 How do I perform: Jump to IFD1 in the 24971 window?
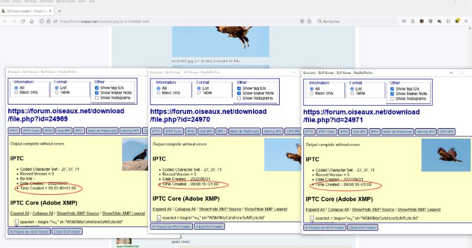[375, 132]
